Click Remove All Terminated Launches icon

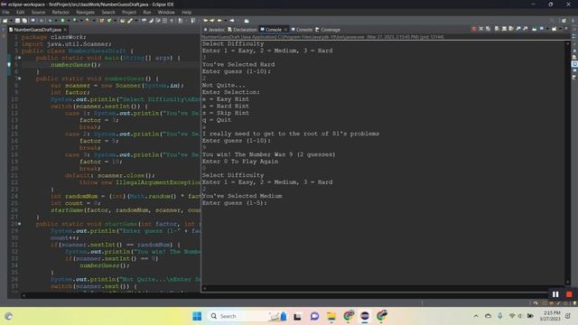coord(488,28)
